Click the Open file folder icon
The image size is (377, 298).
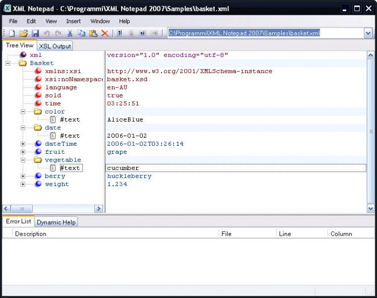click(24, 33)
